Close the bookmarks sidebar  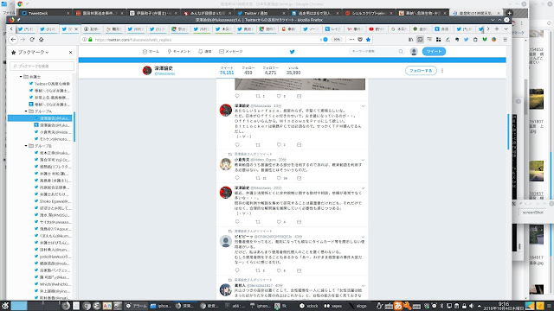(71, 52)
